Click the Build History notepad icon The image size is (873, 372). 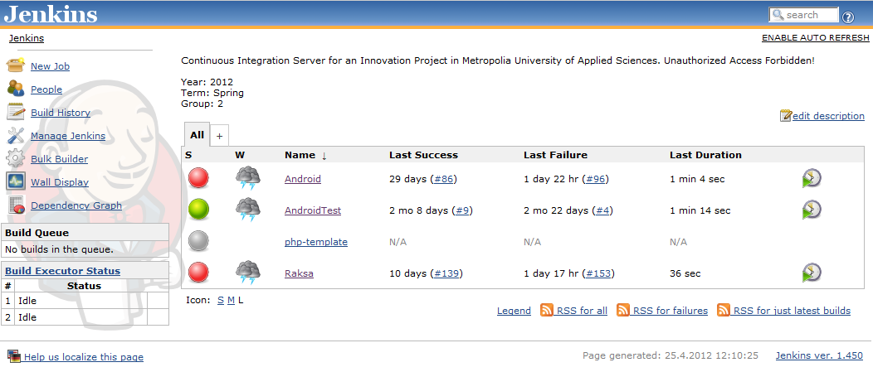15,112
